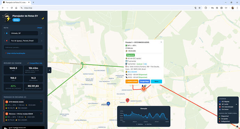Click the location permission icon in the address bar

click(x=195, y=8)
